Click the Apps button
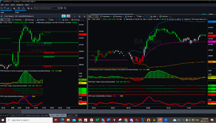 [x=3, y=12]
